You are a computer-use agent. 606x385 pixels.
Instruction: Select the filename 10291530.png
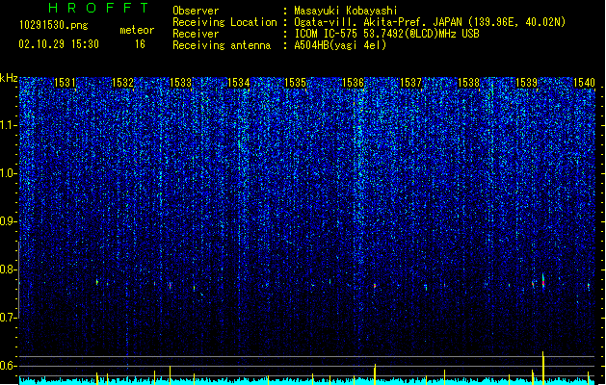click(x=53, y=26)
